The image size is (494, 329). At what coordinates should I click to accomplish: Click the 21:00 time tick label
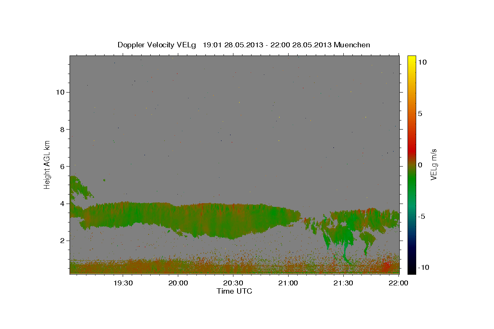[x=288, y=283]
